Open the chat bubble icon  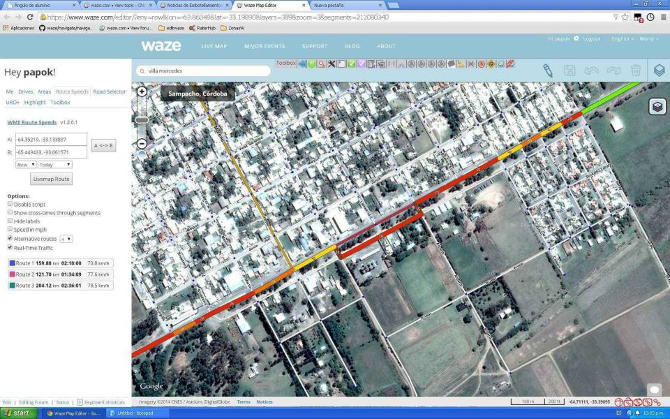(654, 390)
